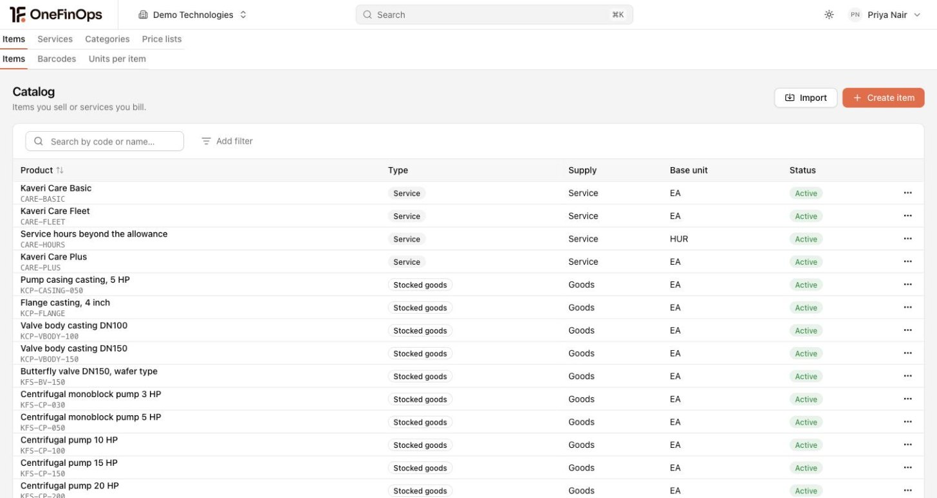Open the Kaveri Care Basic product
This screenshot has width=937, height=498.
tap(56, 188)
